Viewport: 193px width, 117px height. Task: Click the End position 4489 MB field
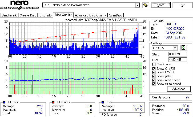[x=178, y=60]
